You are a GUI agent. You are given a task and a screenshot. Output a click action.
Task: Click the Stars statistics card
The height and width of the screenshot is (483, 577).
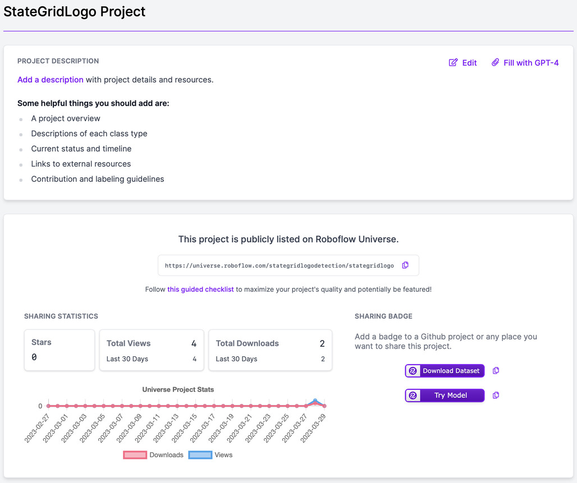(59, 350)
